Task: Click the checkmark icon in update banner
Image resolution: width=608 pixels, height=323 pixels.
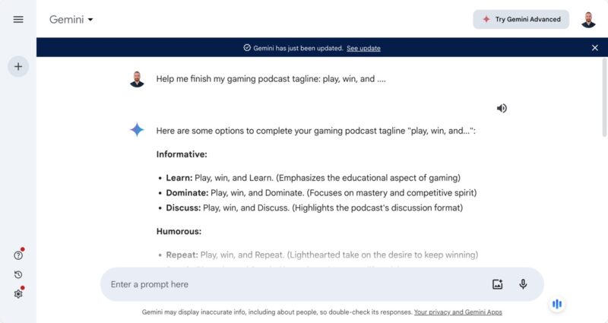Action: (x=247, y=48)
